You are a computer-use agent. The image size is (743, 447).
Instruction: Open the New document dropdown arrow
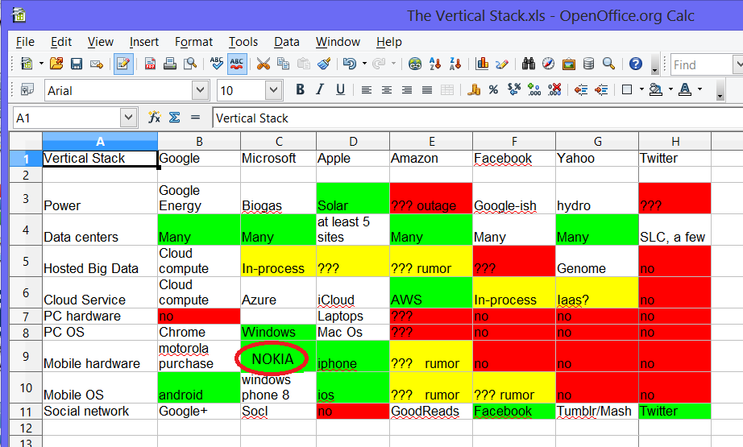click(x=41, y=64)
